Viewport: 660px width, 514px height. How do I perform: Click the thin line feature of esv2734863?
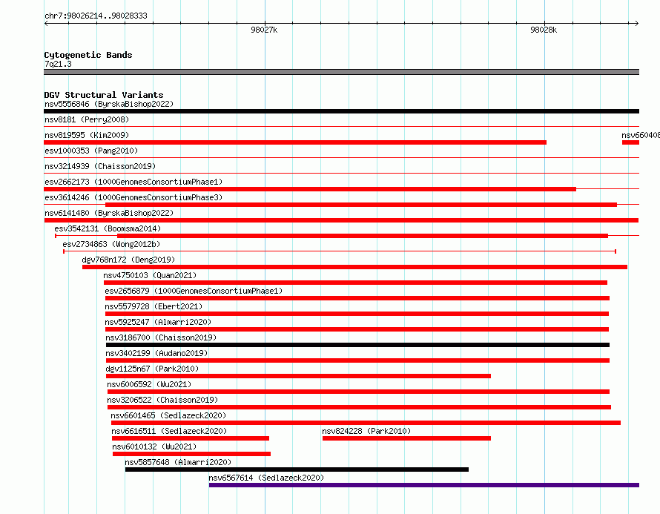pyautogui.click(x=340, y=251)
